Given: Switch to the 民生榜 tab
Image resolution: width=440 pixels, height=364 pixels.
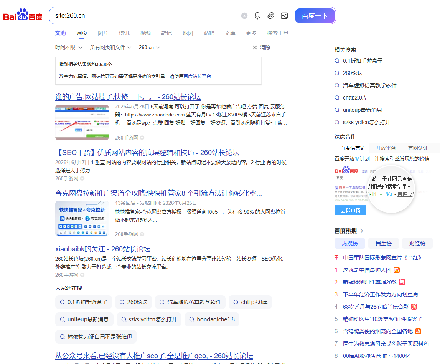Looking at the screenshot, I should pos(383,243).
